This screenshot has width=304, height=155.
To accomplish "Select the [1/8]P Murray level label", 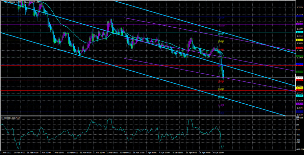I will [221, 89].
